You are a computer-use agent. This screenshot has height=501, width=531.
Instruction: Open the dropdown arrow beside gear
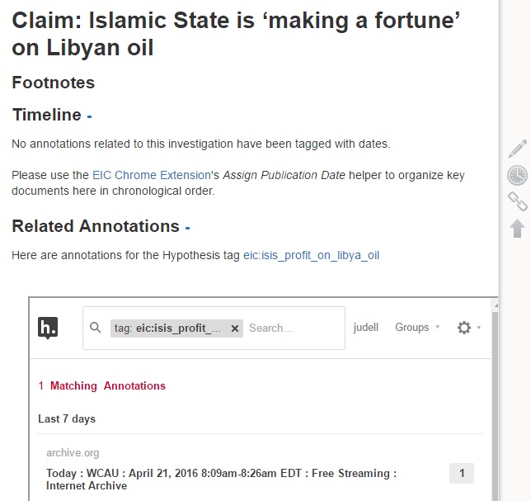[x=479, y=328]
